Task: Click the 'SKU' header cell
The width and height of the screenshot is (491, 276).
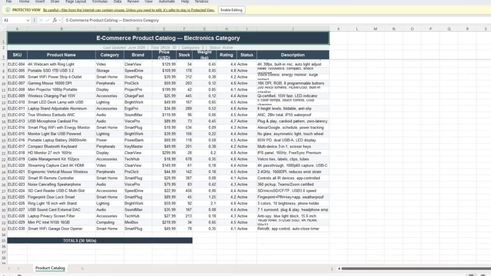Action: click(17, 55)
